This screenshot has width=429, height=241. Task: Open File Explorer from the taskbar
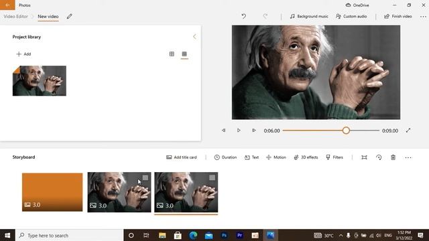162,235
